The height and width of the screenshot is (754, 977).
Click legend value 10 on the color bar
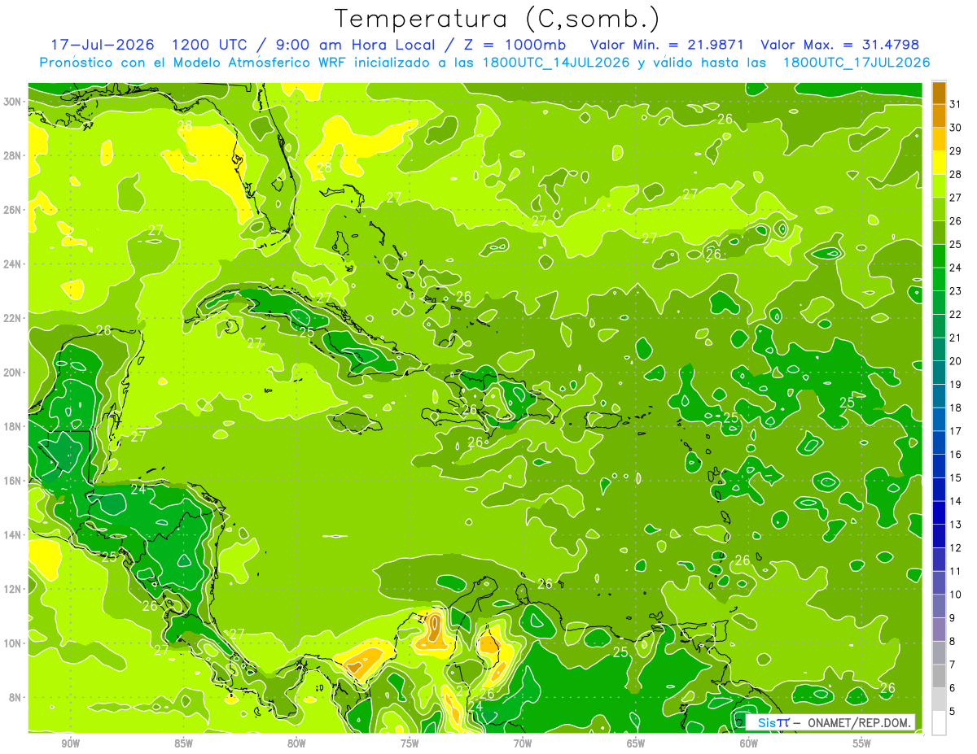pos(955,595)
